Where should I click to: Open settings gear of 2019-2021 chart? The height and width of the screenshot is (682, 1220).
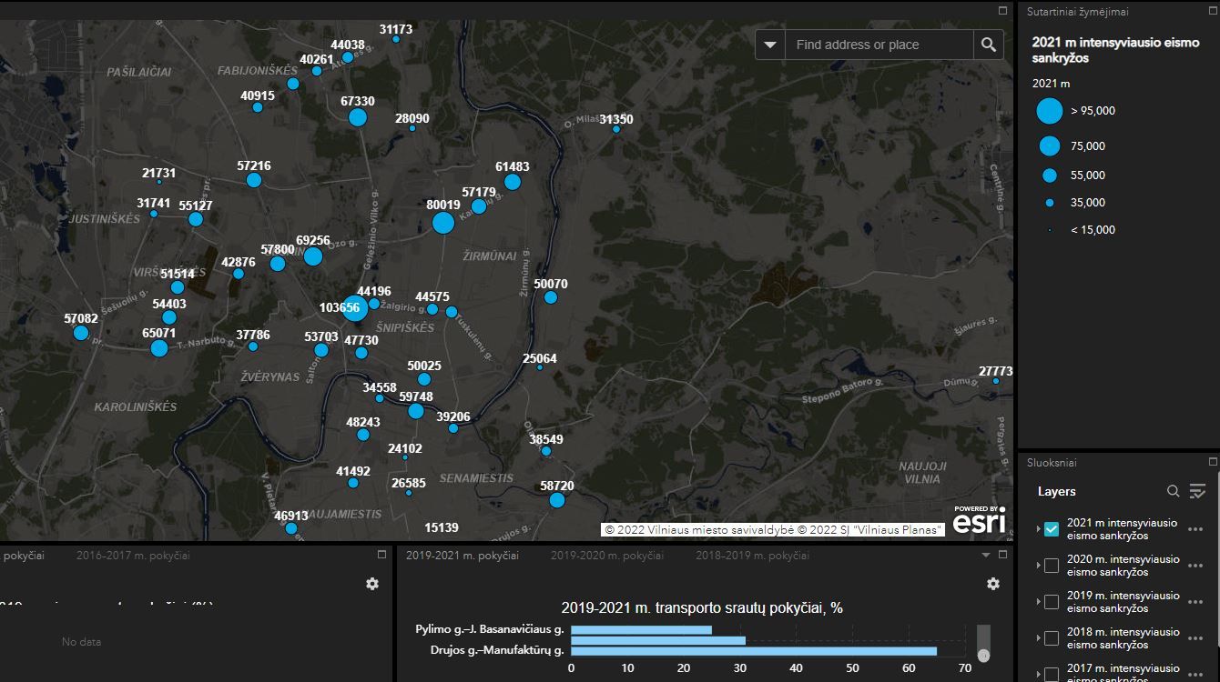pyautogui.click(x=993, y=584)
